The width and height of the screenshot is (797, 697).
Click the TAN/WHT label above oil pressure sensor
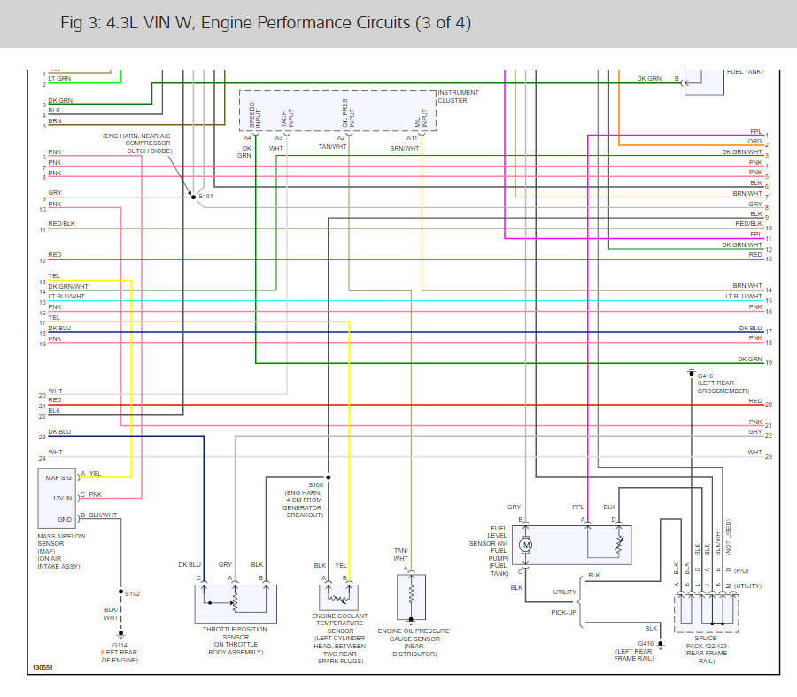(x=400, y=554)
